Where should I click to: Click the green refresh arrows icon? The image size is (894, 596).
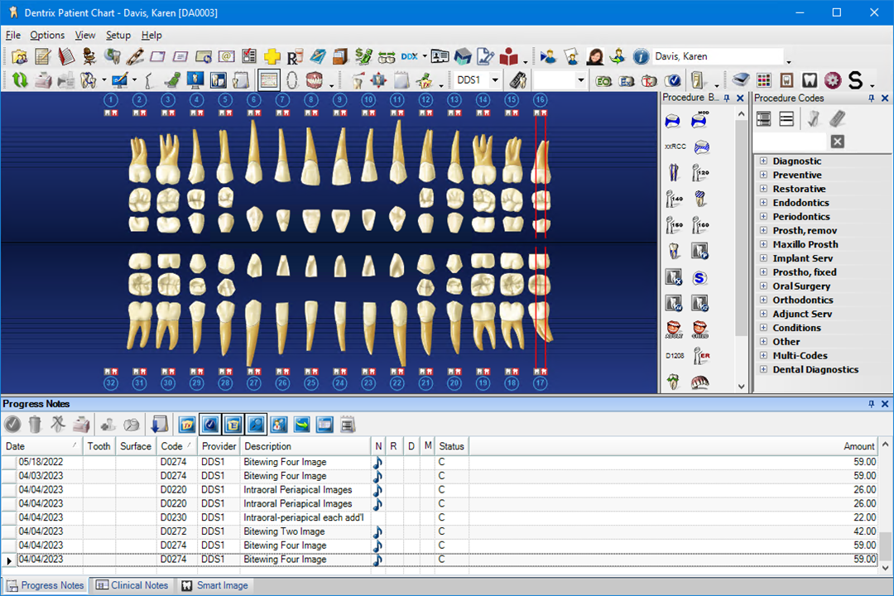(x=20, y=80)
